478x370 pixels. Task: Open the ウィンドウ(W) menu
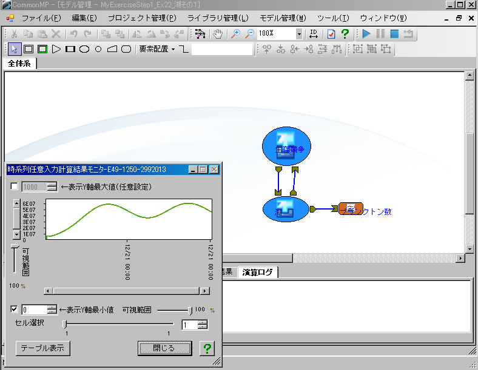tap(383, 18)
